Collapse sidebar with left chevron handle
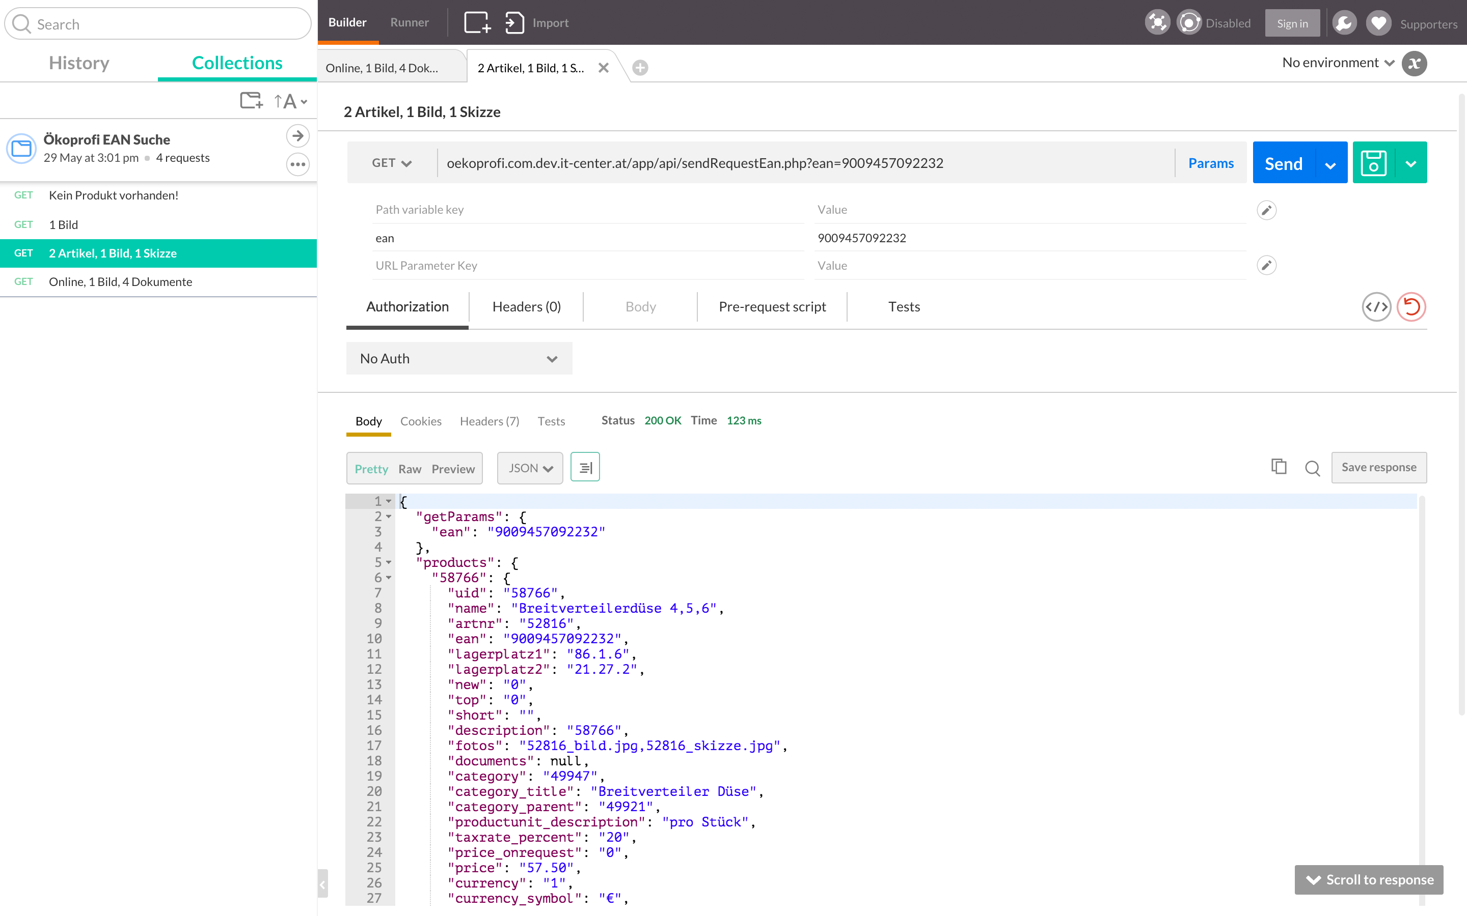 tap(322, 884)
